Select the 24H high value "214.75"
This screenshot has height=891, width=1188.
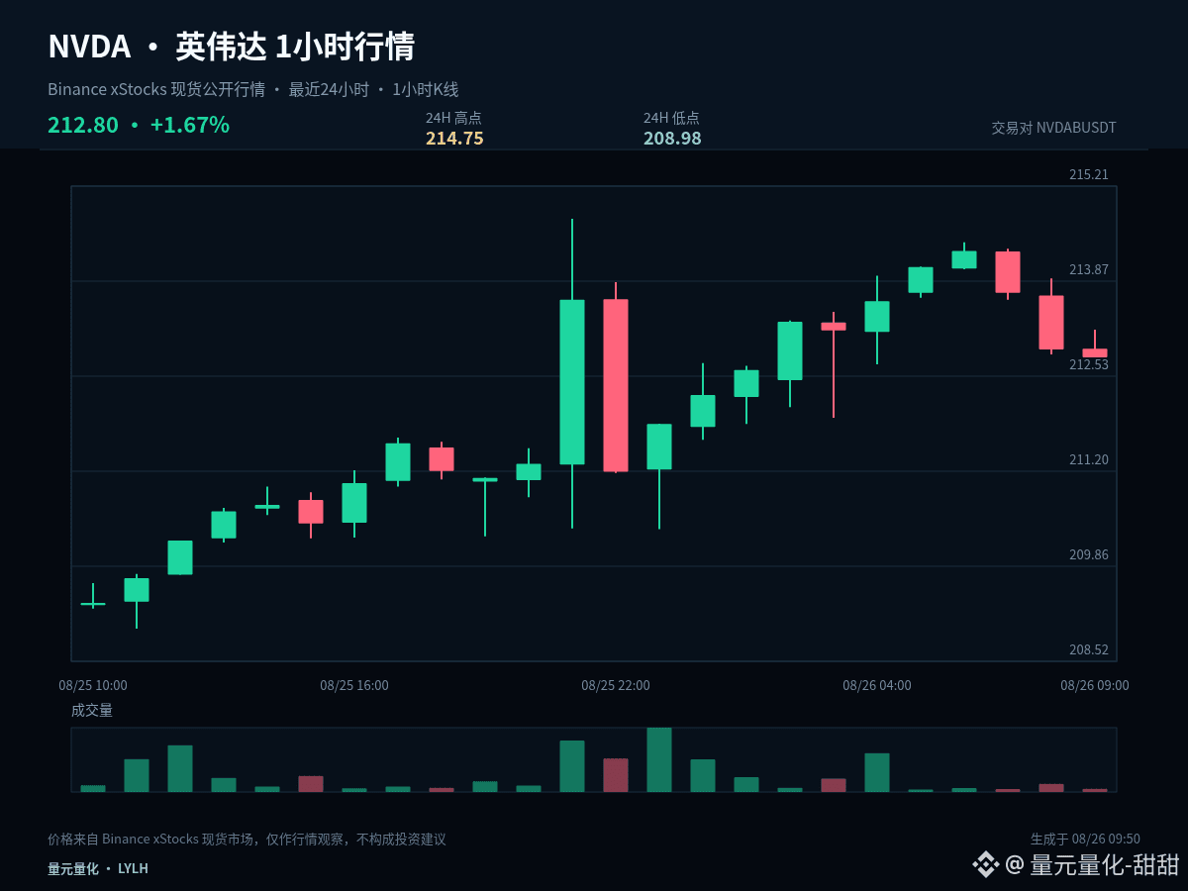point(454,139)
